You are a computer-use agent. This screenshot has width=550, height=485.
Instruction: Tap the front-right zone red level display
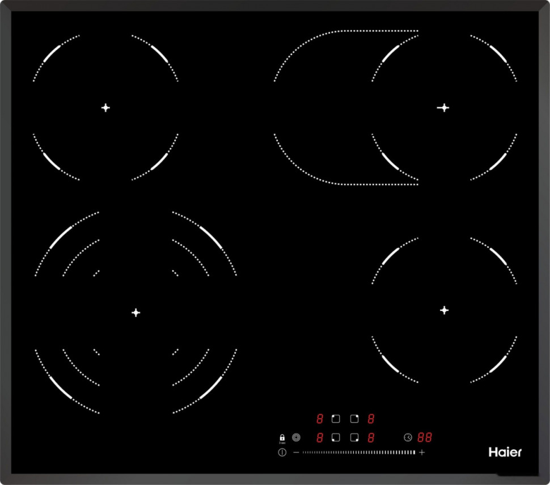click(371, 437)
